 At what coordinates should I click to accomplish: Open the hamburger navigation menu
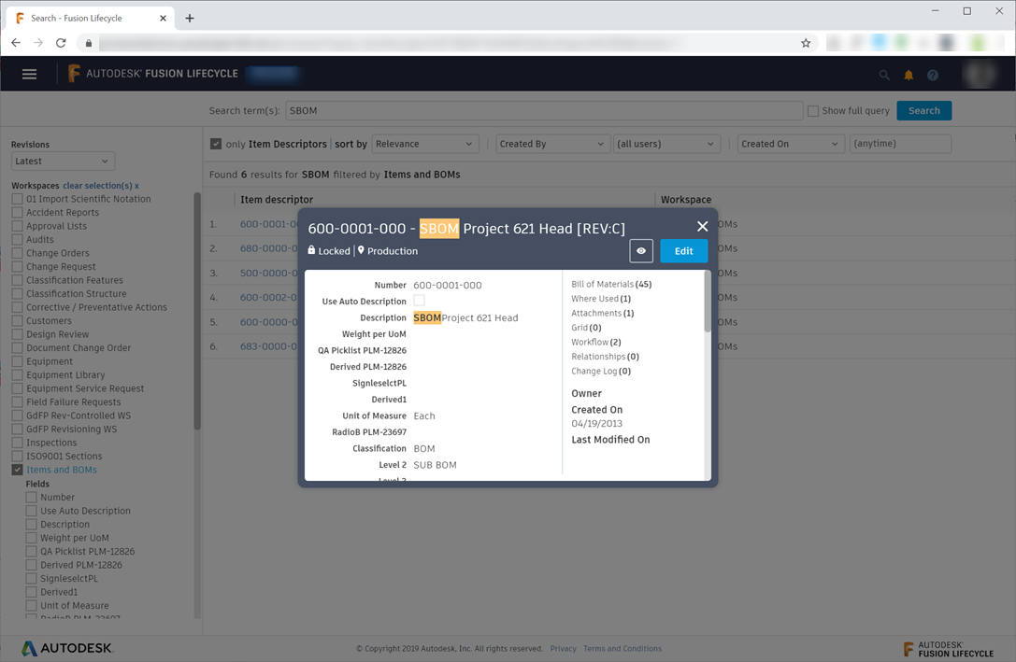click(29, 74)
